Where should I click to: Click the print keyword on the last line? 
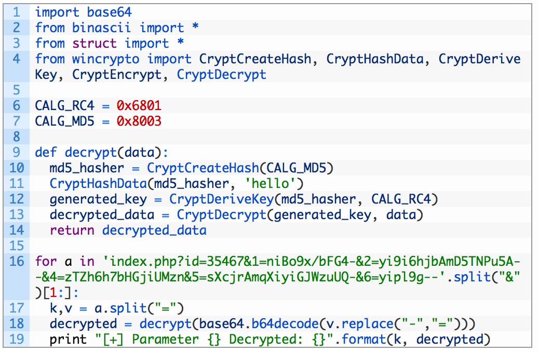point(69,340)
